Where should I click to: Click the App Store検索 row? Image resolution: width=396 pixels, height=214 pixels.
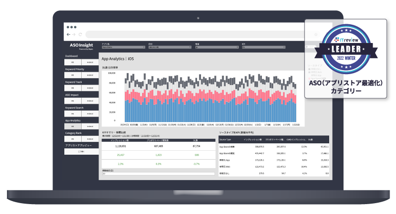tap(274, 146)
